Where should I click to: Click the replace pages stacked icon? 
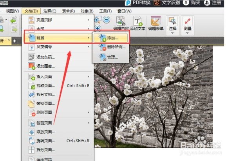(x=31, y=104)
